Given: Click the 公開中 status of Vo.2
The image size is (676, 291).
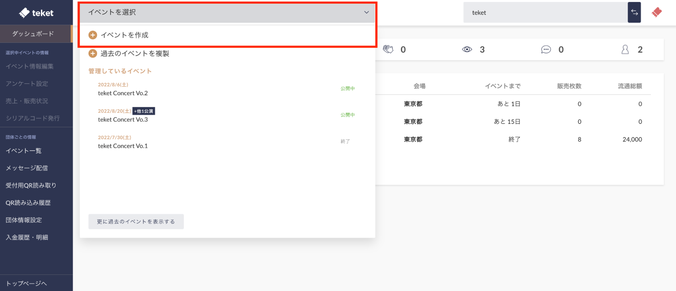Looking at the screenshot, I should tap(348, 88).
